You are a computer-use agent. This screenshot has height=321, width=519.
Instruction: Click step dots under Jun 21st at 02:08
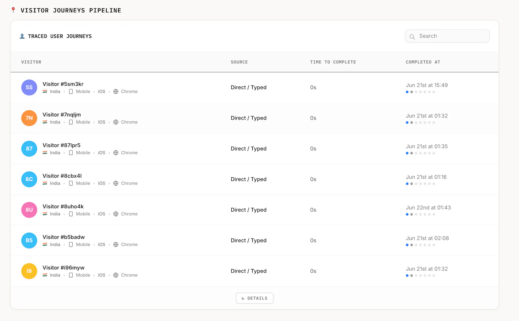pyautogui.click(x=420, y=245)
